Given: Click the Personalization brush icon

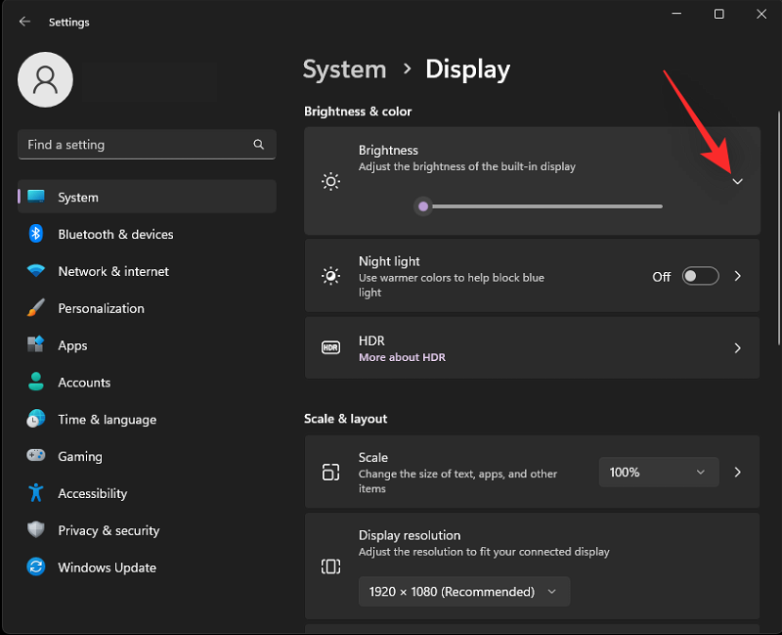Looking at the screenshot, I should coord(35,308).
